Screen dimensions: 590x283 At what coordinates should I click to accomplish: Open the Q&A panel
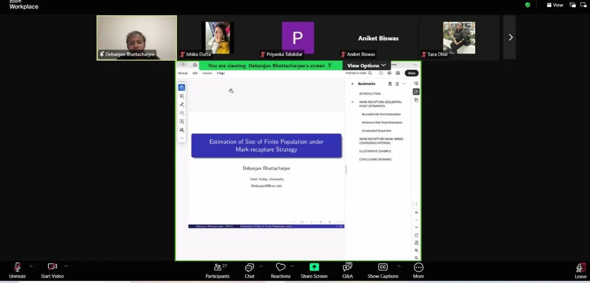tap(348, 271)
